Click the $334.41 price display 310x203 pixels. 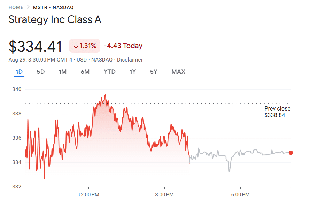35,46
